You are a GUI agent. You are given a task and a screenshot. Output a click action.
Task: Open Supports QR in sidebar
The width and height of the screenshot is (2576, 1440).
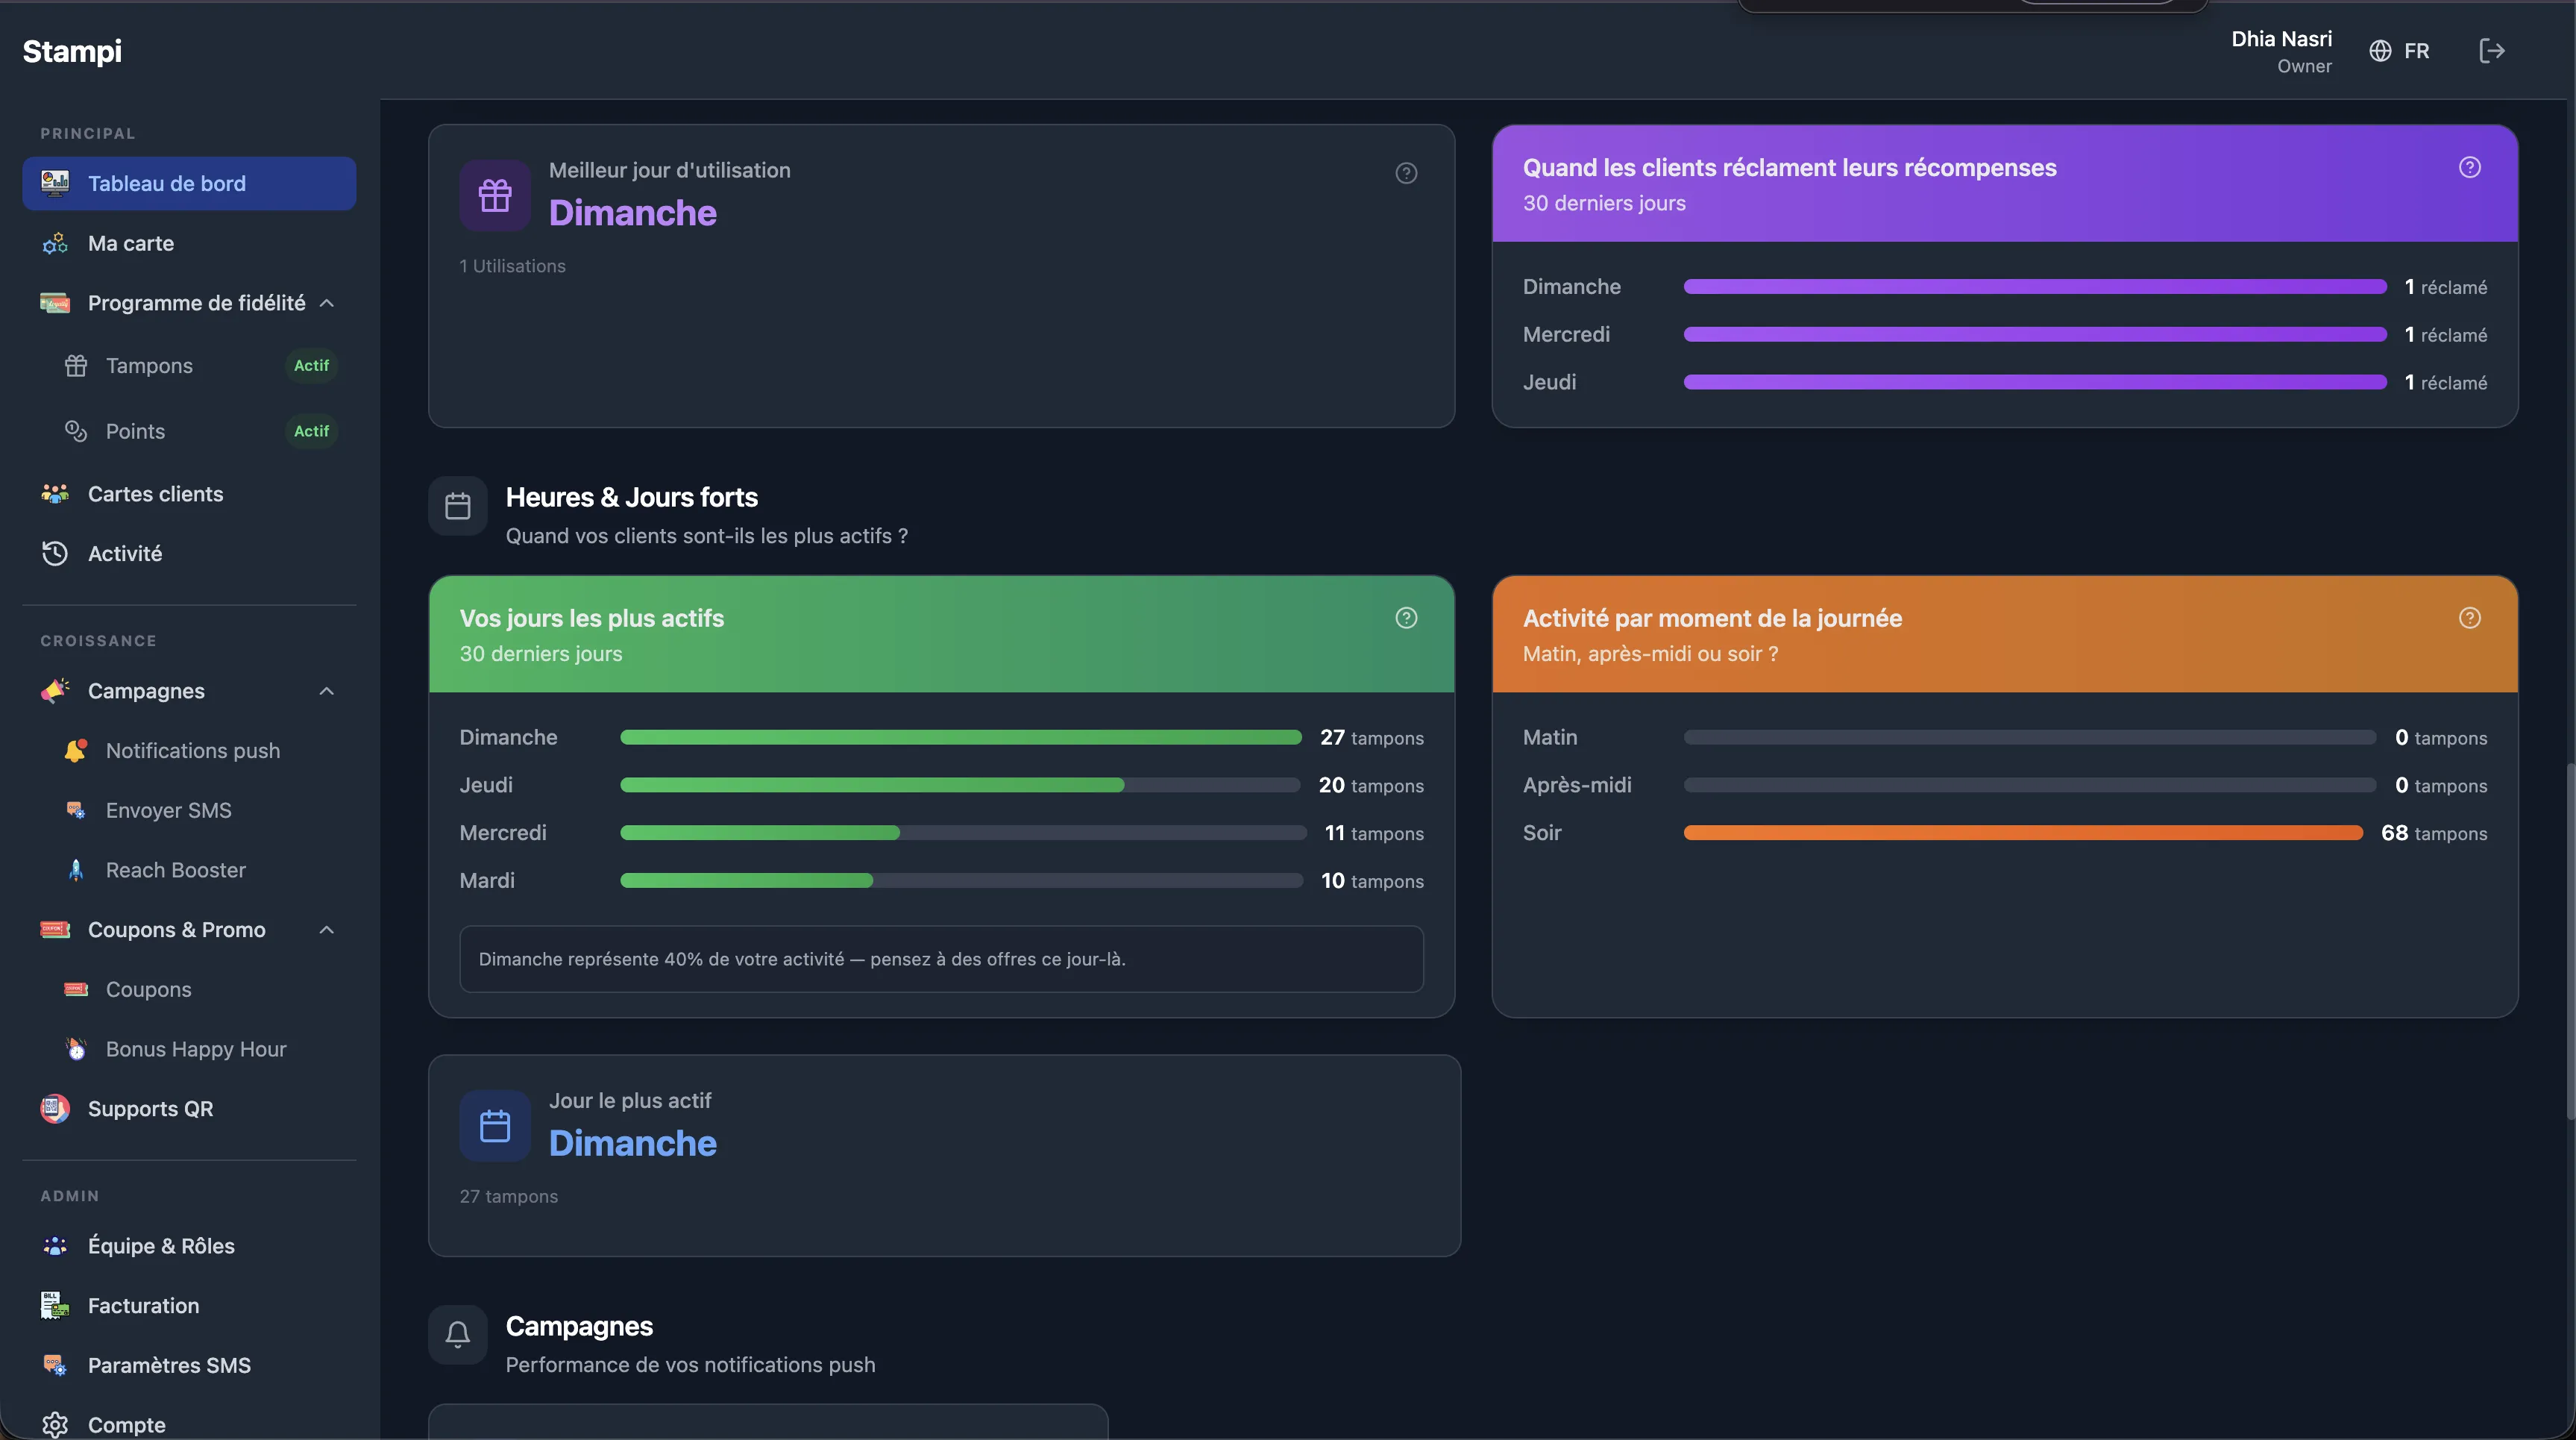coord(150,1109)
